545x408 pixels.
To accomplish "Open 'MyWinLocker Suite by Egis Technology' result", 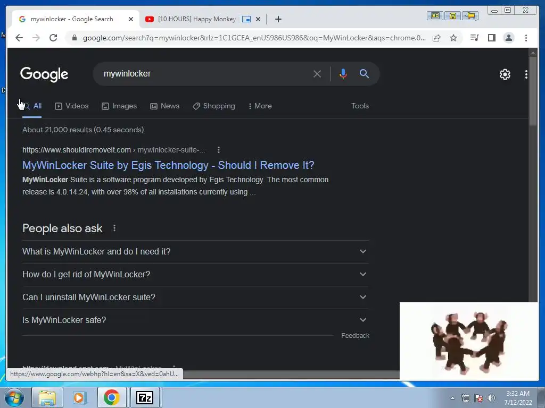I will pos(168,165).
